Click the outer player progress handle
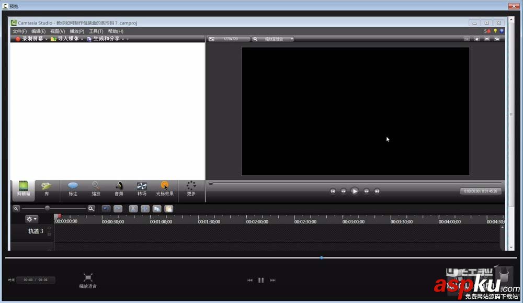Image resolution: width=523 pixels, height=303 pixels. (322, 257)
